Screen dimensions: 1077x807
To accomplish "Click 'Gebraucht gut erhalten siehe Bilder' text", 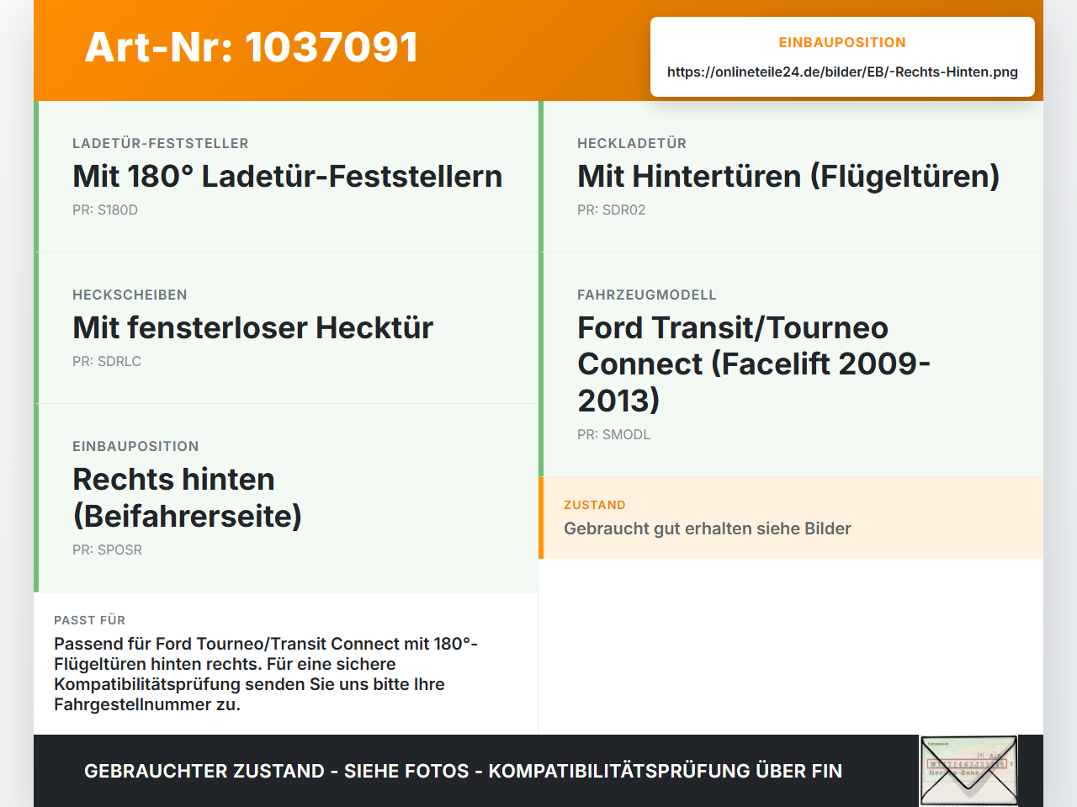I will tap(708, 528).
